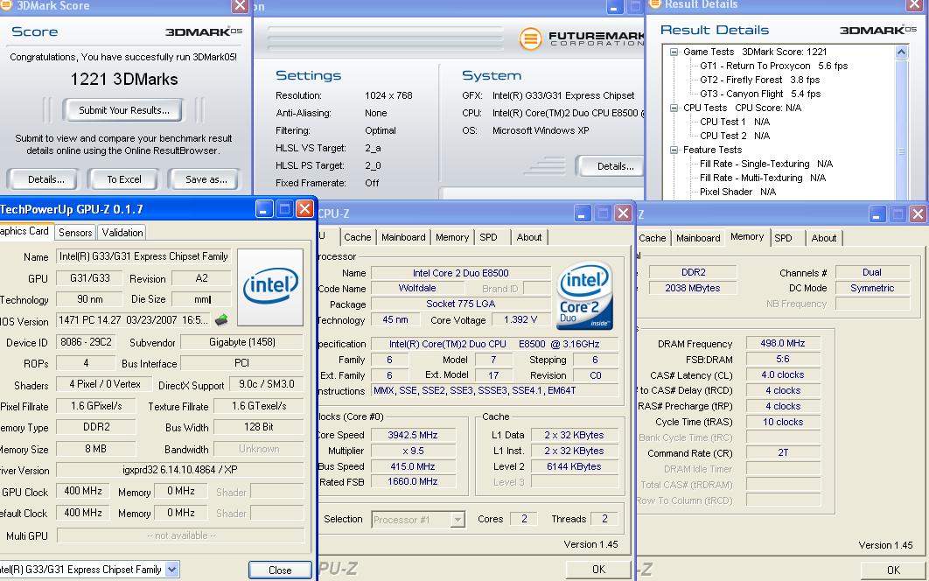Maximize the GPU-Z window
The height and width of the screenshot is (581, 929).
(284, 208)
